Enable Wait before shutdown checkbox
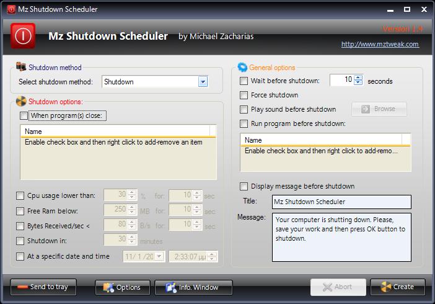 (244, 81)
